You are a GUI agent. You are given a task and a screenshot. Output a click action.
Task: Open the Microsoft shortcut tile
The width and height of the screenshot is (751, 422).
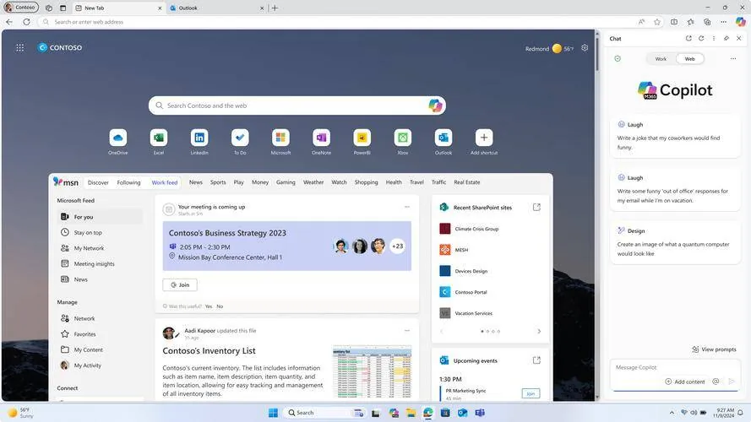pos(280,138)
